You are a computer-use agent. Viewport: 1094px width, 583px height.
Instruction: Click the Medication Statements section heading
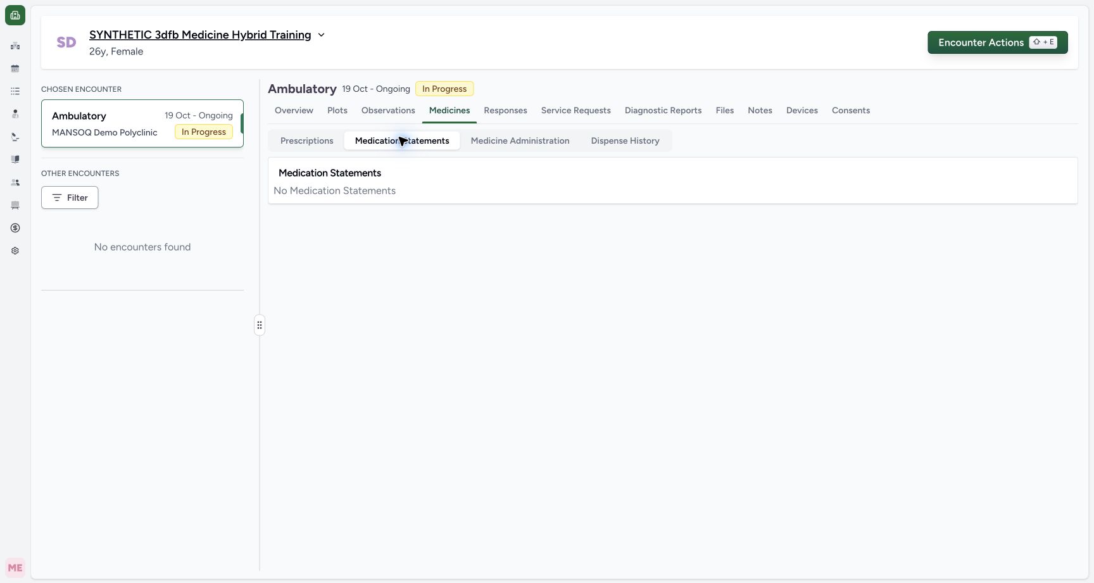[330, 173]
